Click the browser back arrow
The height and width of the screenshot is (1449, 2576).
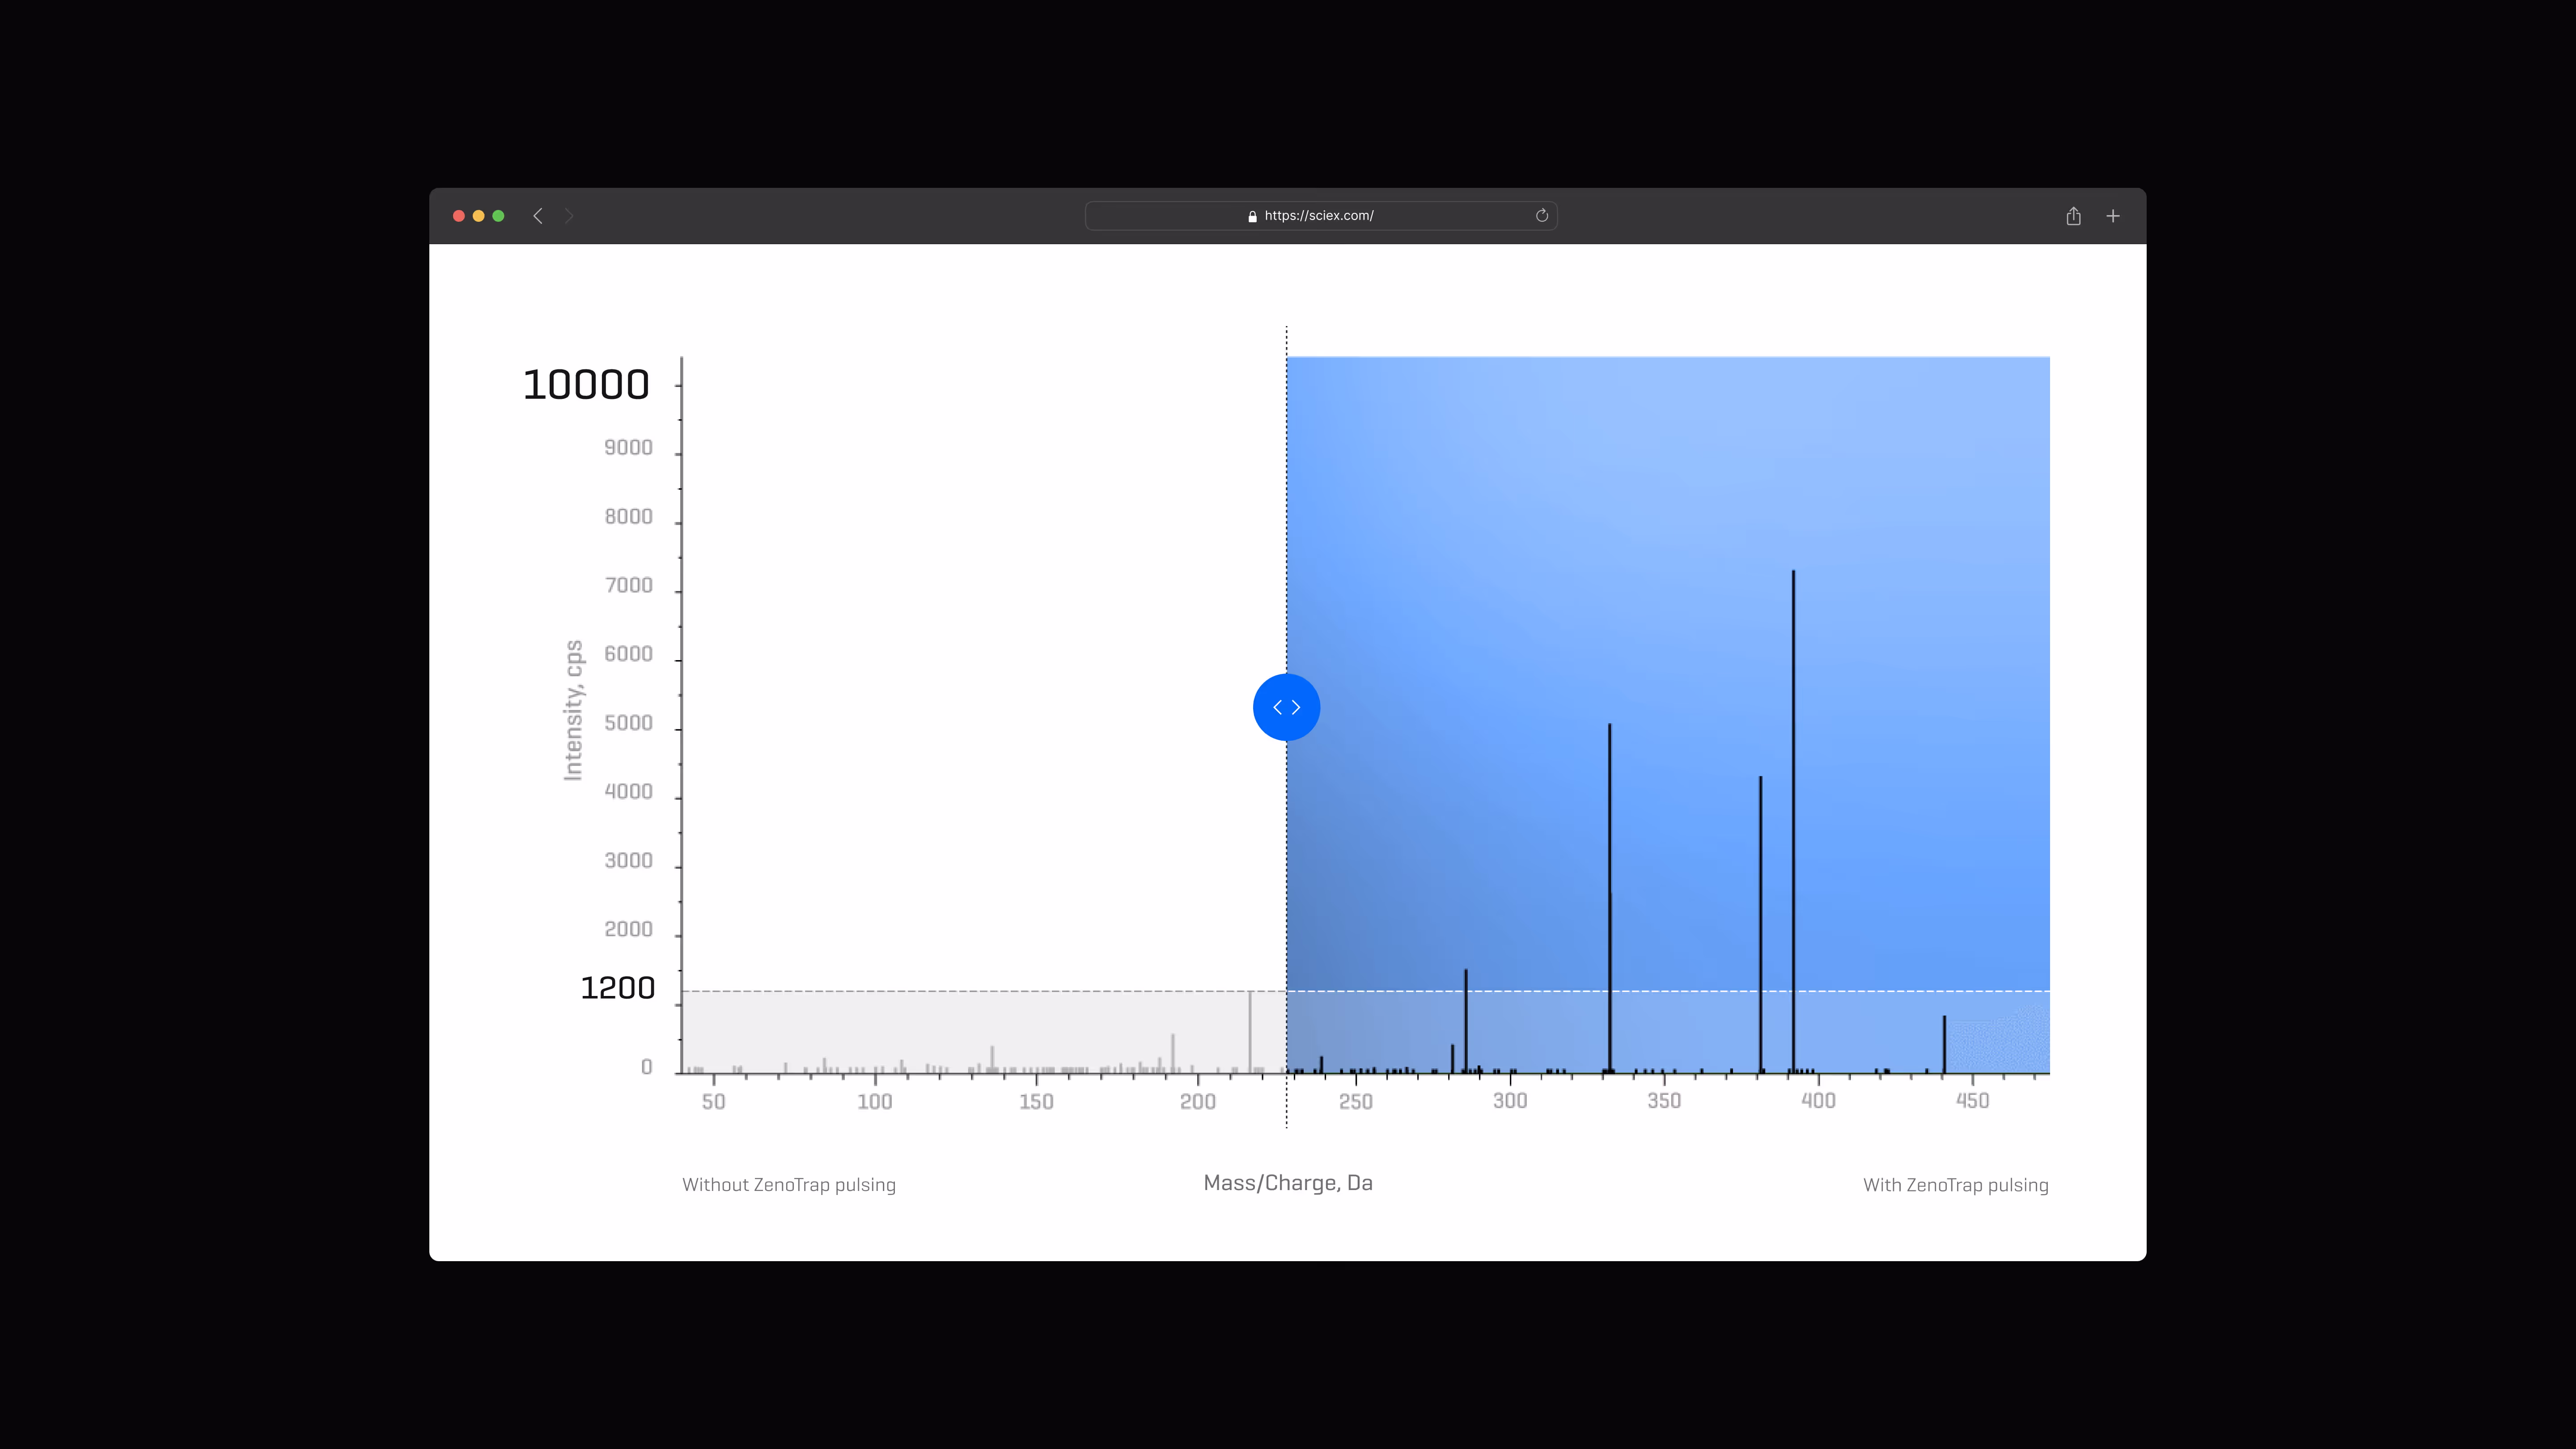[538, 216]
